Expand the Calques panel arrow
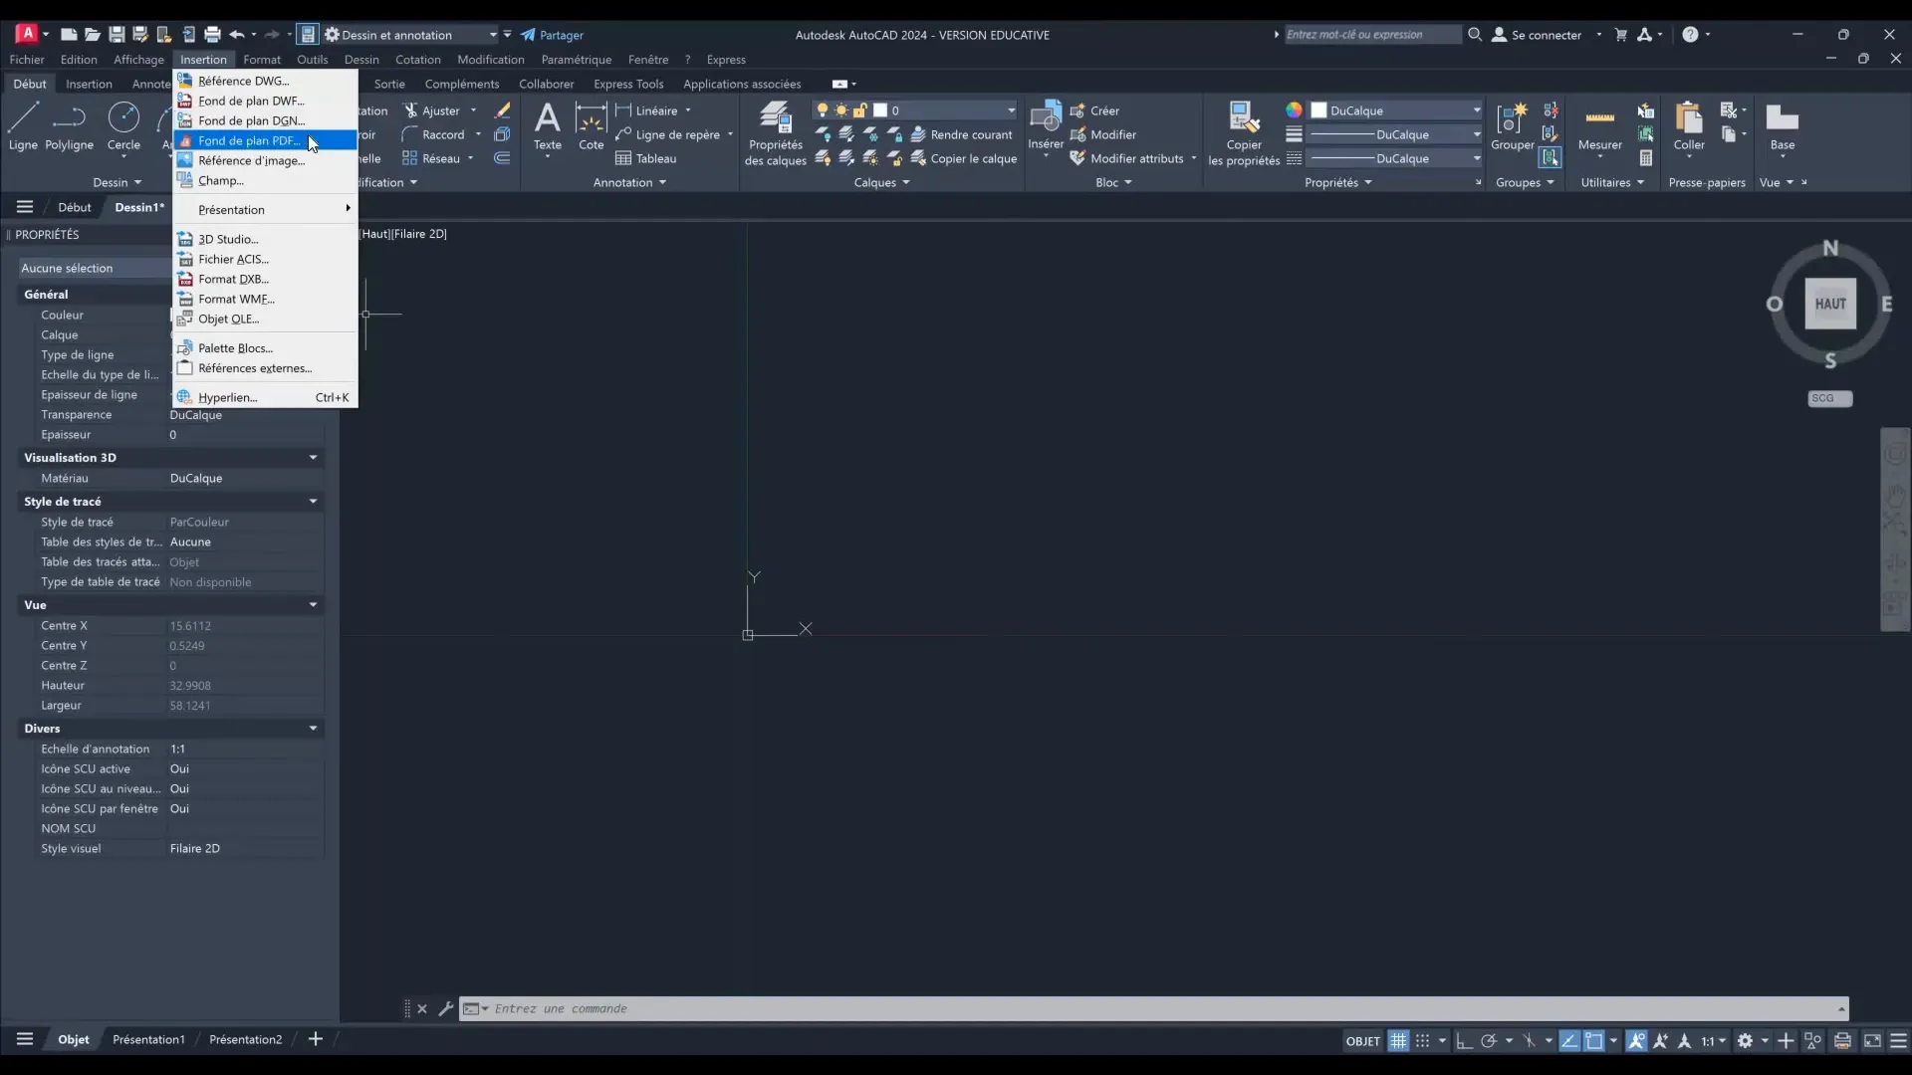The width and height of the screenshot is (1912, 1075). click(906, 183)
